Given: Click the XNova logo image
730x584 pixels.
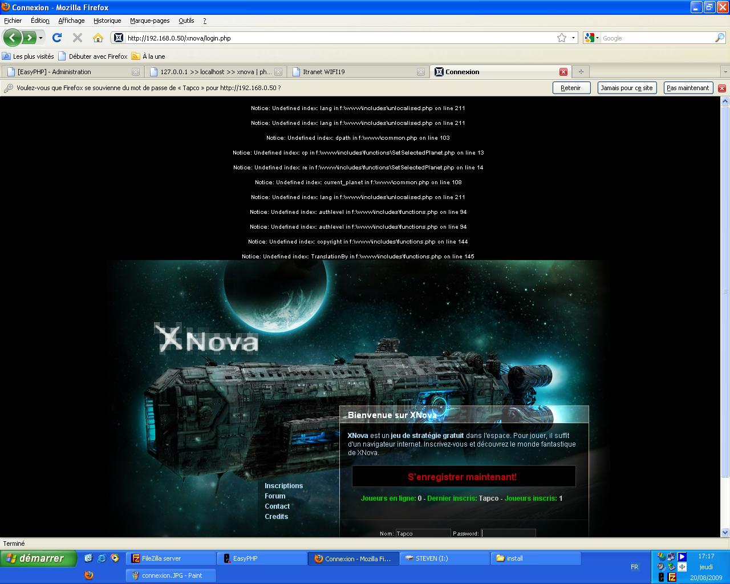Looking at the screenshot, I should pyautogui.click(x=206, y=338).
